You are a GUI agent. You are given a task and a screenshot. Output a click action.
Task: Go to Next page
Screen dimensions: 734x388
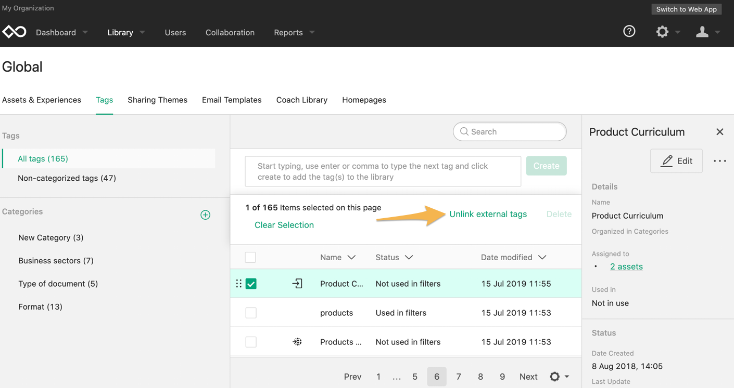(x=528, y=377)
